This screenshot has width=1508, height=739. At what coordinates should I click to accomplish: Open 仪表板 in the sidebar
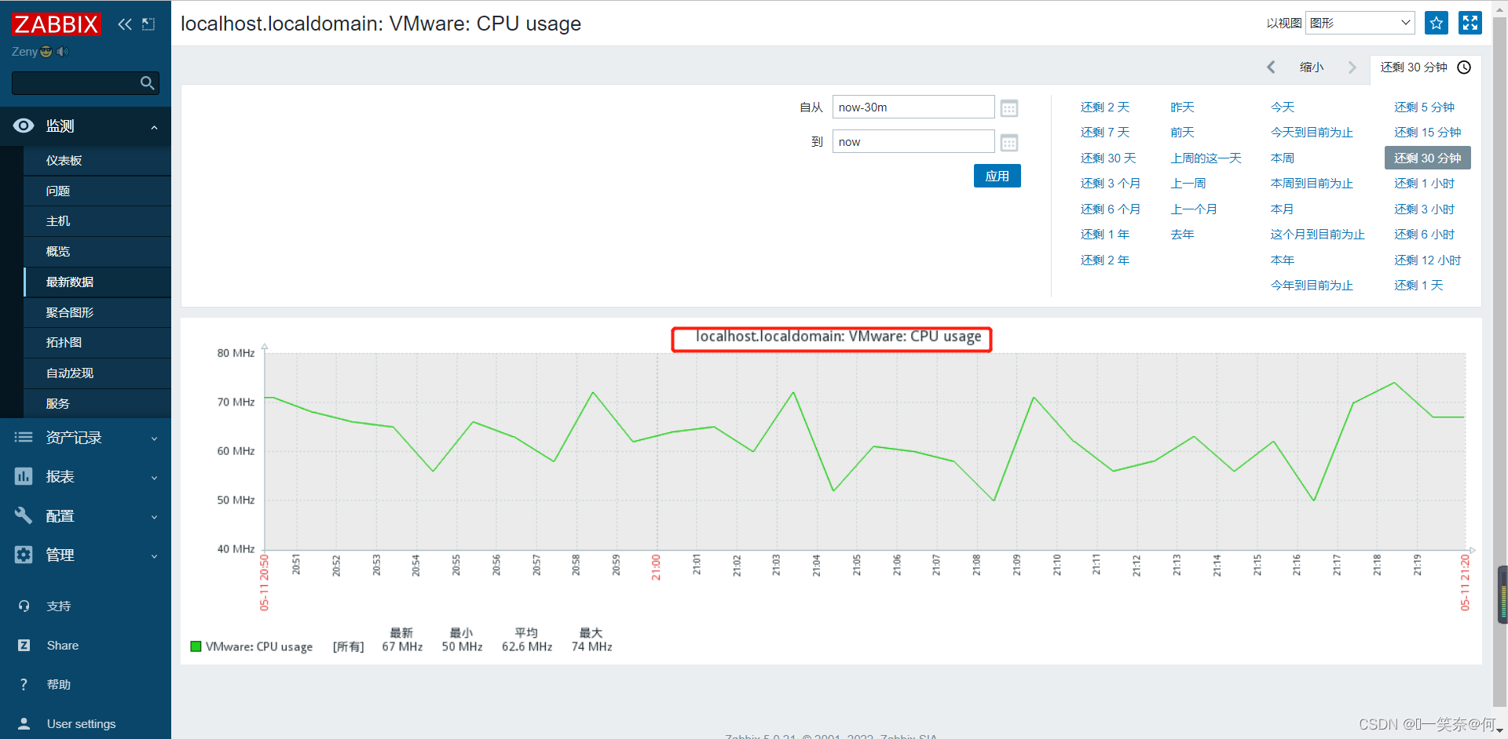point(97,160)
